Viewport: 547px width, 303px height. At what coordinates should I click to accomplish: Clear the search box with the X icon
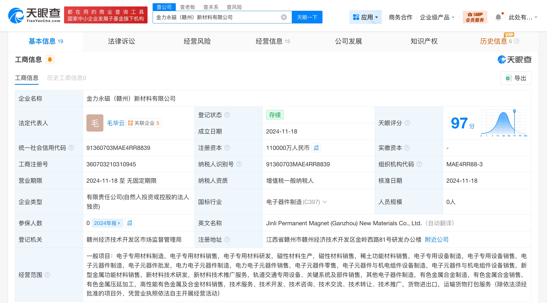[x=283, y=17]
